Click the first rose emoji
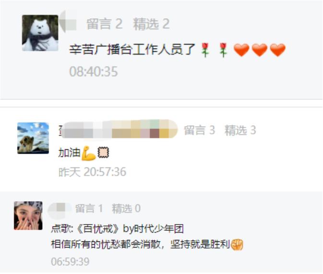The height and width of the screenshot is (274, 323). 205,50
